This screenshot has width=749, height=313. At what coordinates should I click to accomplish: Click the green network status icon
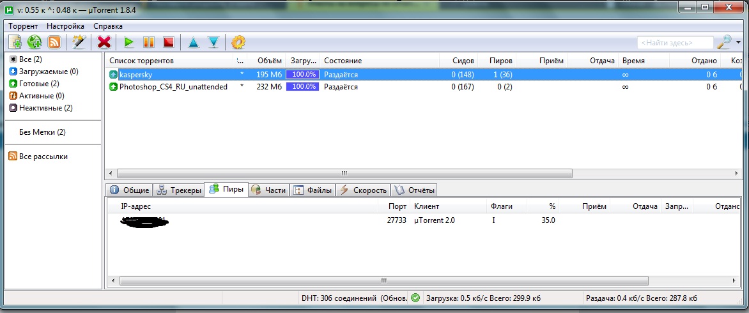(x=415, y=298)
